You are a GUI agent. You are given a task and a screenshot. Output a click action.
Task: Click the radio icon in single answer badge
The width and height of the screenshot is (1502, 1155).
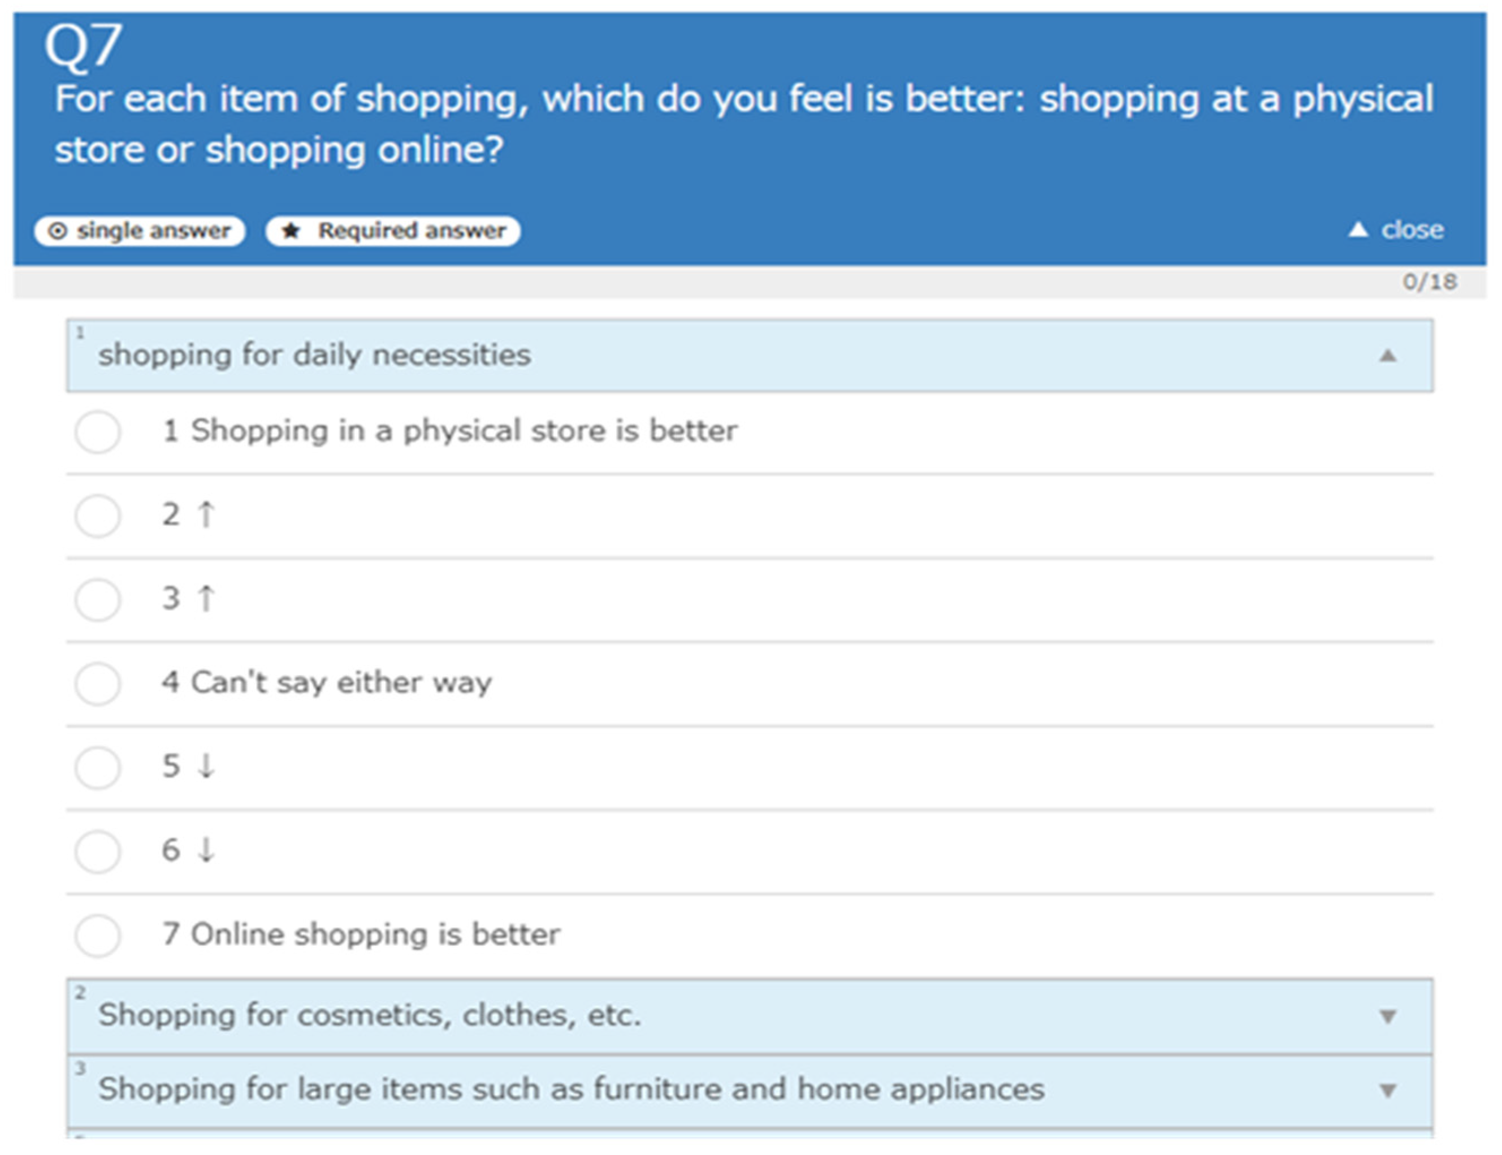point(58,231)
